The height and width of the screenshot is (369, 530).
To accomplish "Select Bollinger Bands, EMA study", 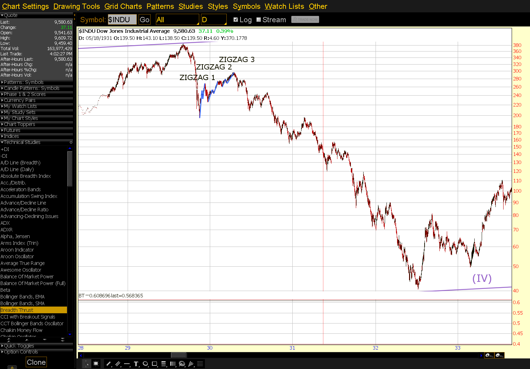I will (33, 297).
